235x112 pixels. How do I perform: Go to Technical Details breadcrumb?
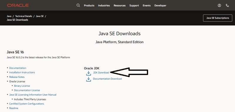(23, 16)
